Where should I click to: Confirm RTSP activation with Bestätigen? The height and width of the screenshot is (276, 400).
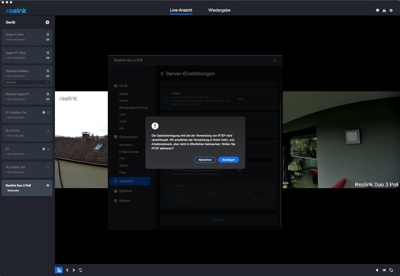(228, 160)
